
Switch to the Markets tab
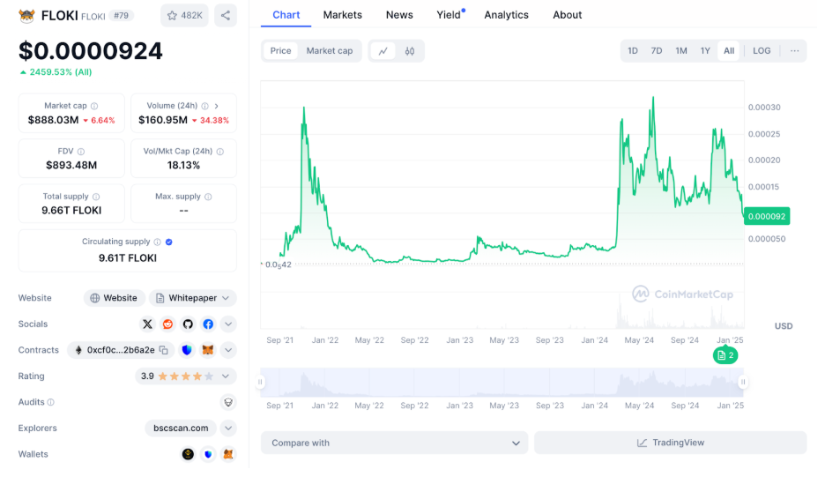tap(342, 15)
